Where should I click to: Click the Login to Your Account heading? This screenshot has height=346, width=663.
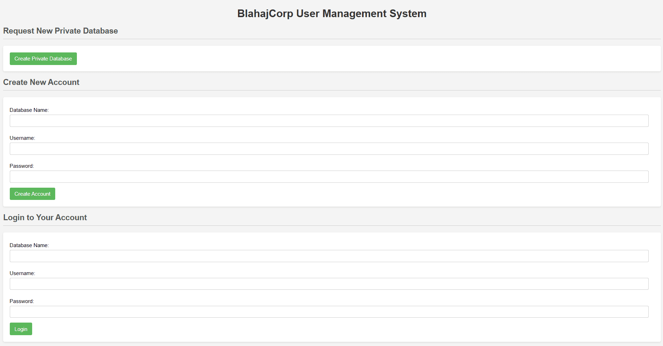pos(45,217)
